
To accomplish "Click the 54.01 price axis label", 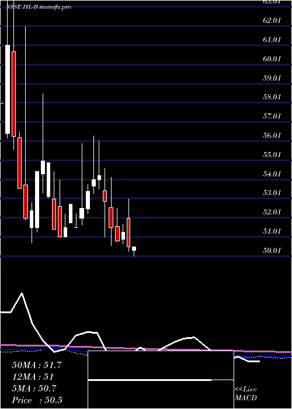I will (272, 174).
